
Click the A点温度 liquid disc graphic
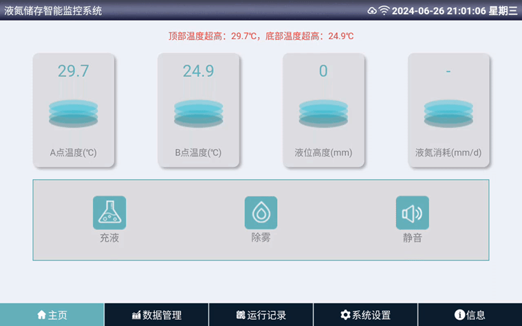point(73,113)
